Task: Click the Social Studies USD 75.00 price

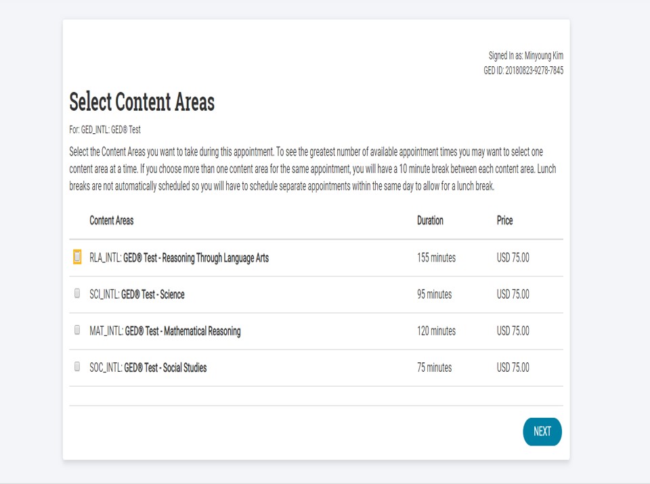Action: [x=513, y=368]
